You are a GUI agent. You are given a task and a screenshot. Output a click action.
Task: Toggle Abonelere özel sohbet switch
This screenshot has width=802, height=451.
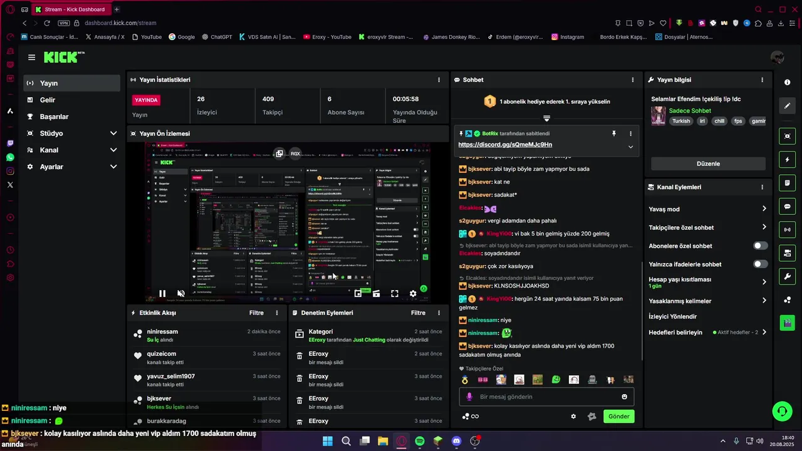[x=760, y=246]
